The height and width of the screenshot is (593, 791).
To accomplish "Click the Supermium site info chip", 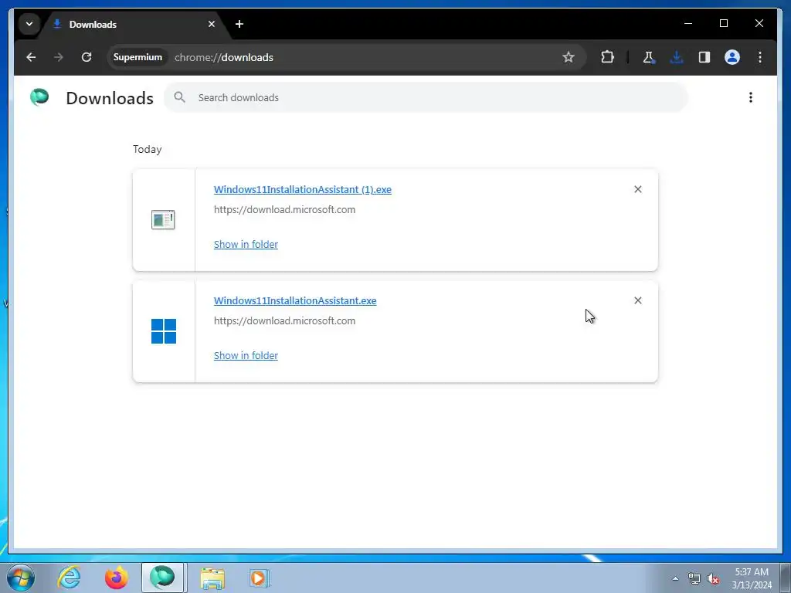I will pyautogui.click(x=137, y=57).
